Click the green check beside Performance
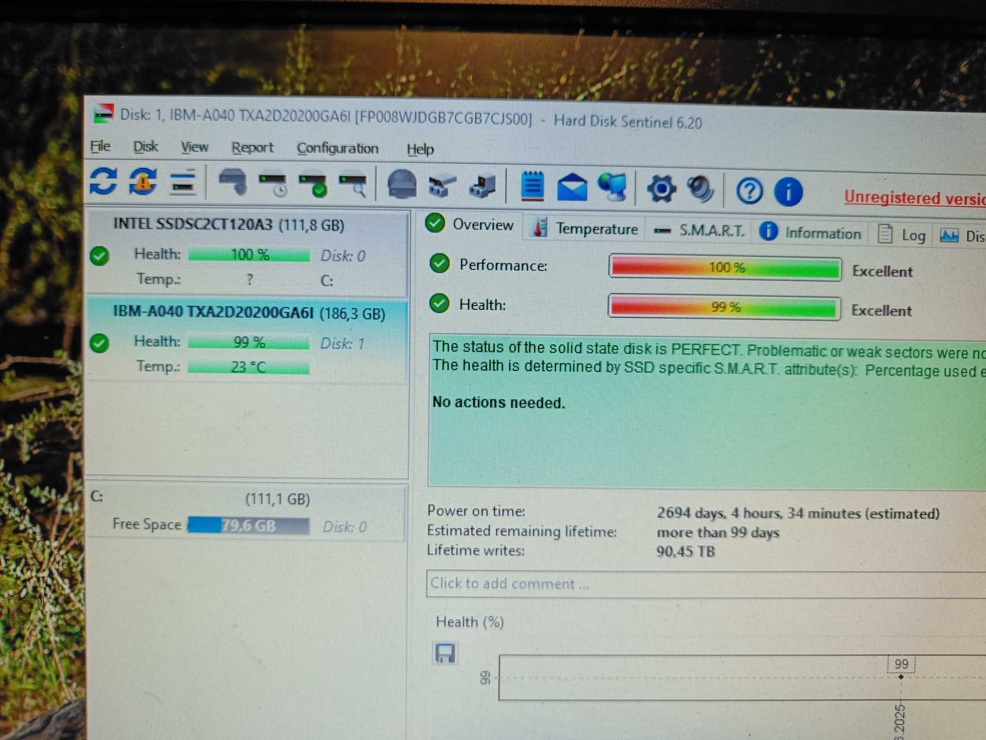This screenshot has height=740, width=986. (439, 263)
